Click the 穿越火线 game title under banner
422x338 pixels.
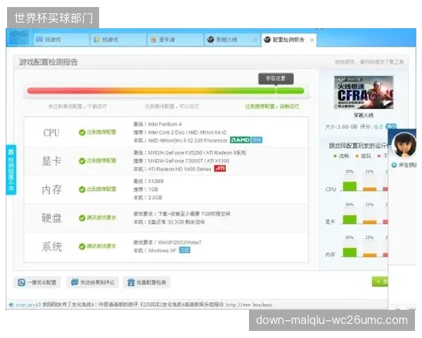(364, 115)
